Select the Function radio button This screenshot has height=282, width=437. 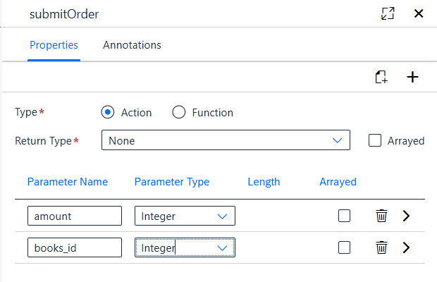(x=178, y=112)
